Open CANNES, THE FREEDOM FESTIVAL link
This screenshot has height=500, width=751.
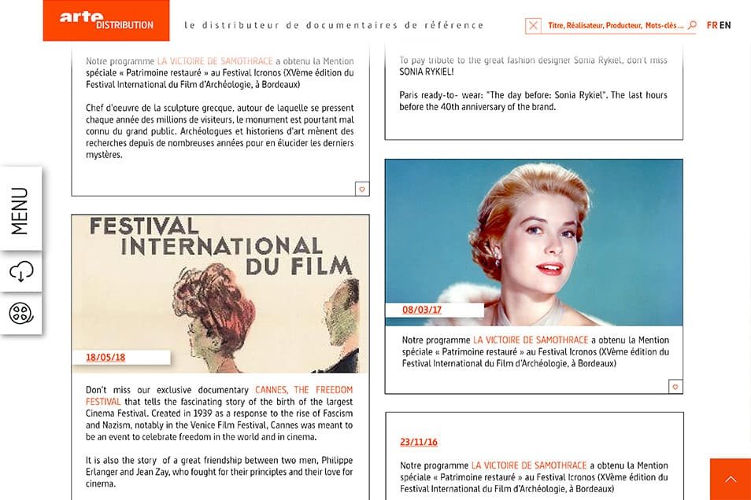219,395
